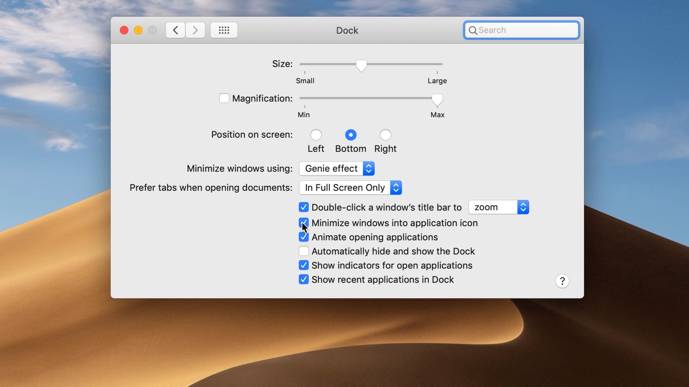
Task: Enable the Magnification checkbox
Action: (224, 98)
